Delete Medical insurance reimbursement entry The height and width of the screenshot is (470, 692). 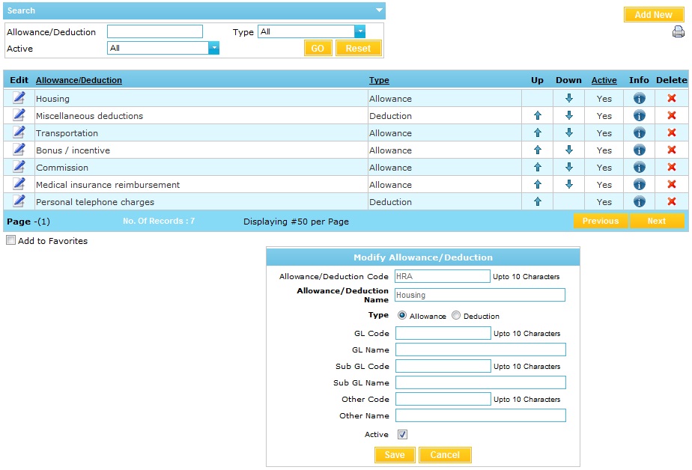[x=672, y=184]
